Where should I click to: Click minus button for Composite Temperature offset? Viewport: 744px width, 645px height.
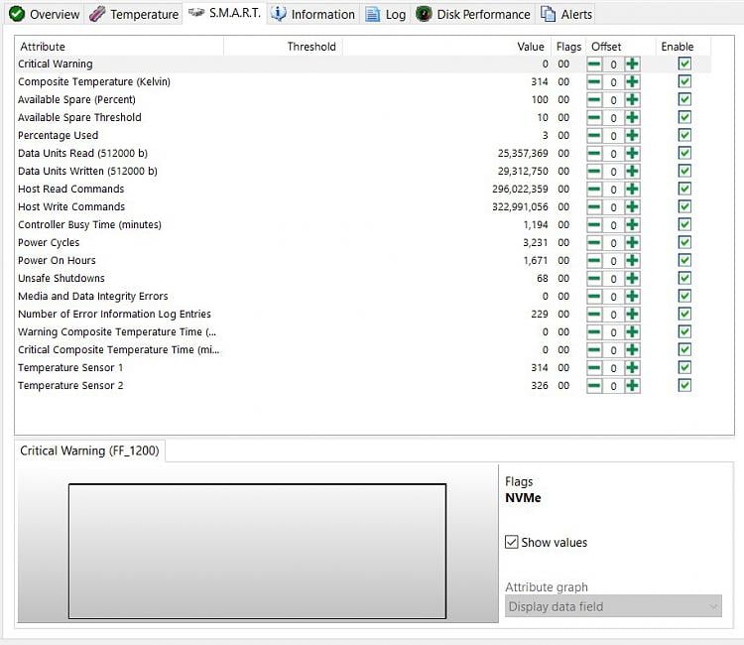(594, 82)
